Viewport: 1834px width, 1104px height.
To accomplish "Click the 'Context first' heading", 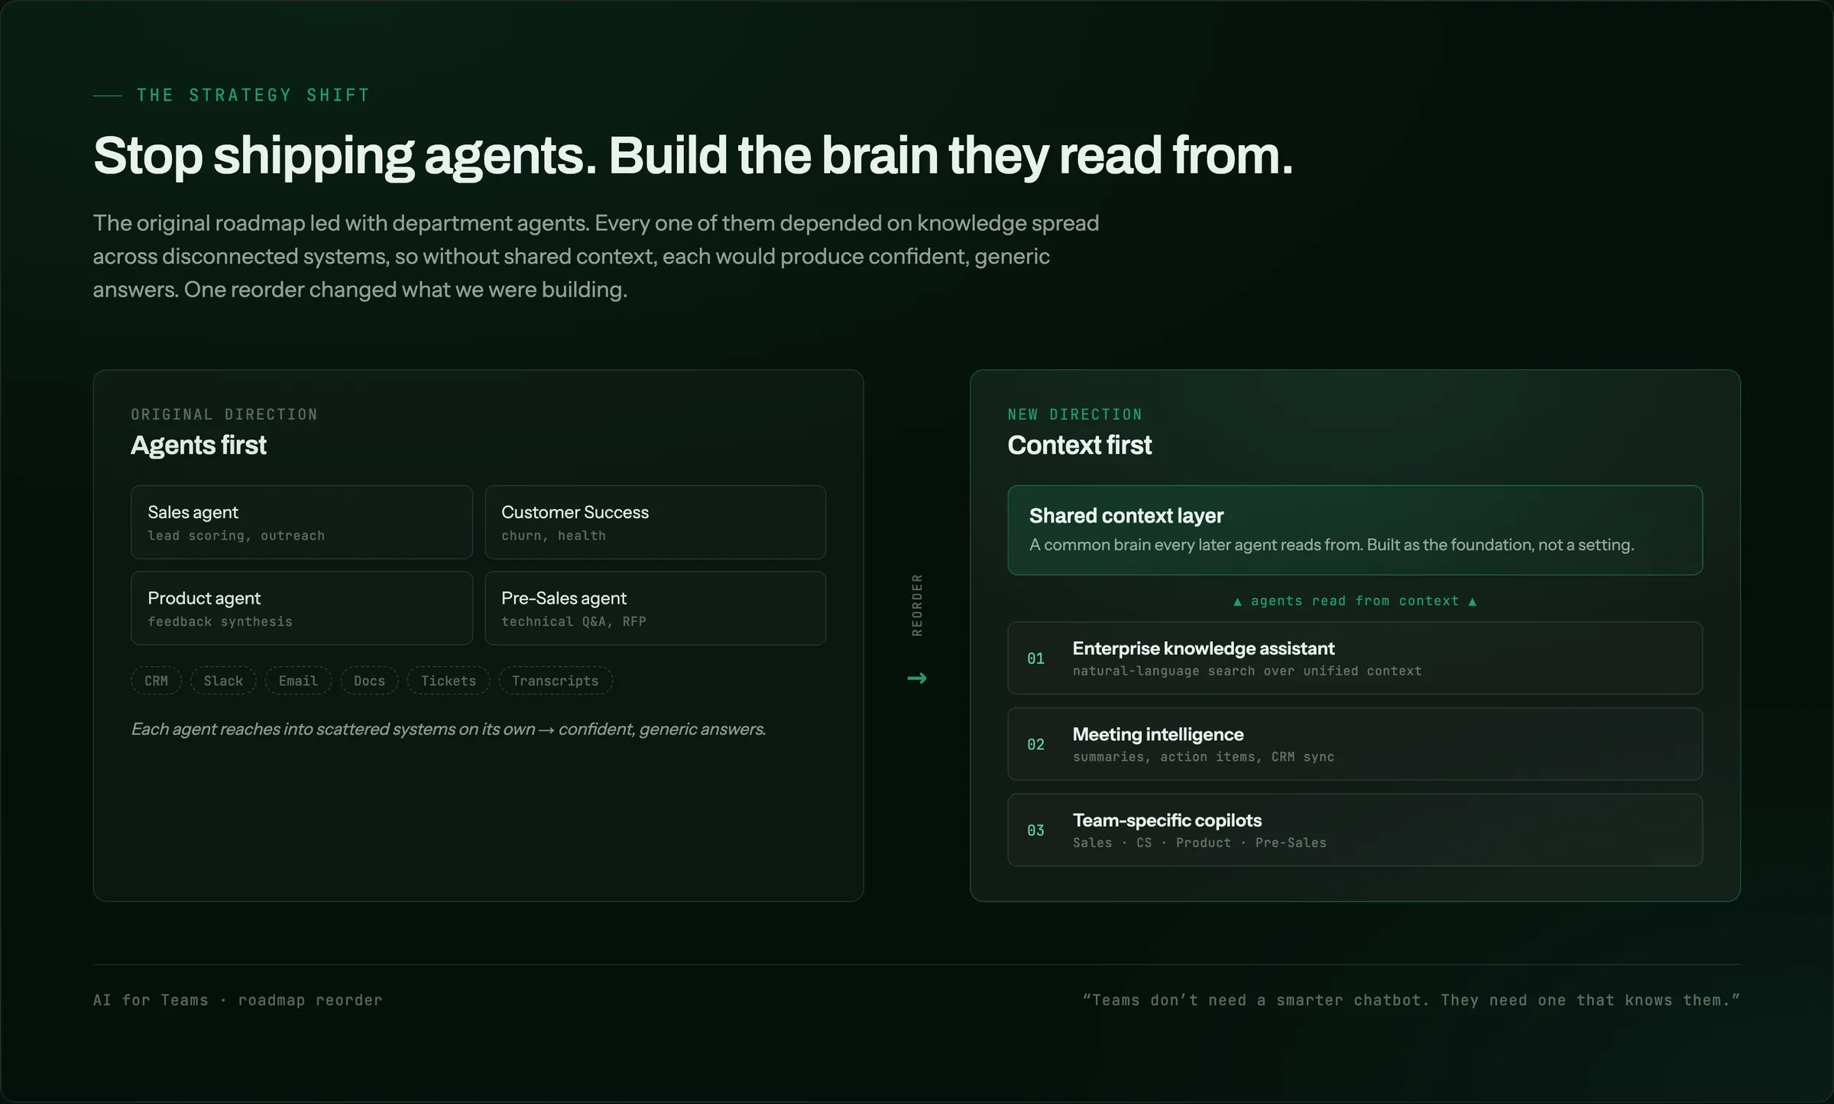I will (1080, 445).
